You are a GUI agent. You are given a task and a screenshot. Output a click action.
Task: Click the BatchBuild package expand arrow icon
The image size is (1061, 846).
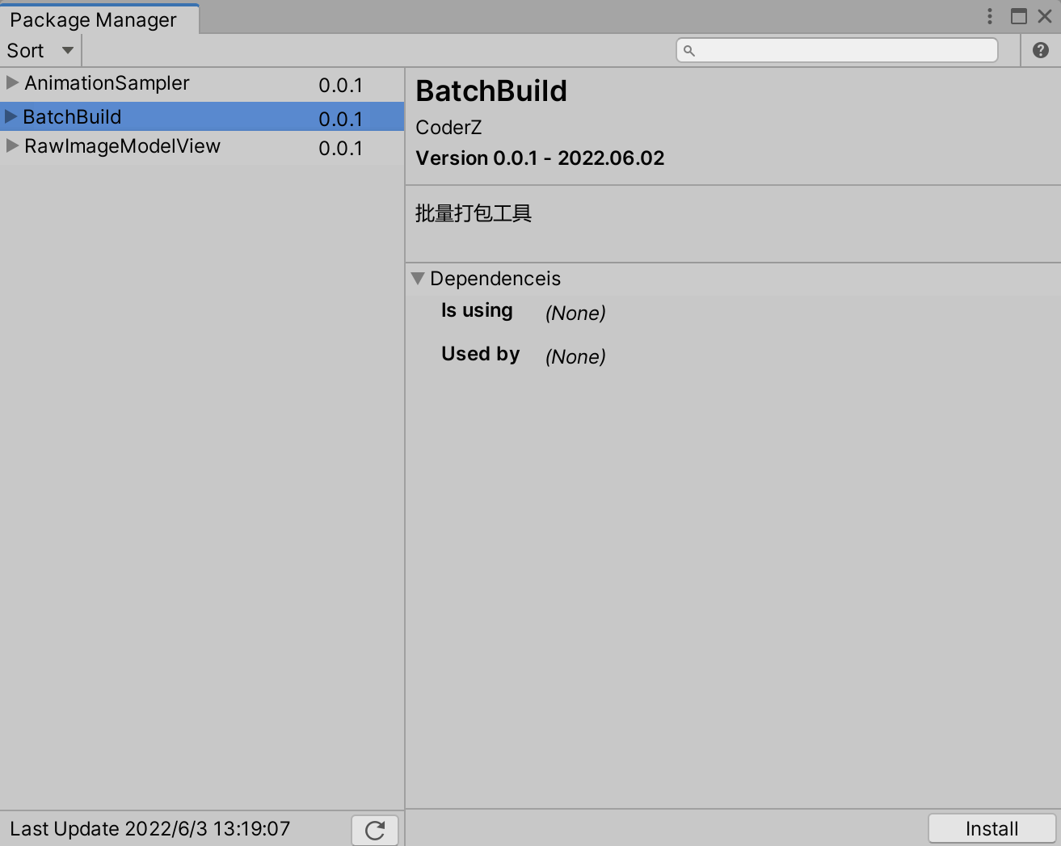(11, 116)
